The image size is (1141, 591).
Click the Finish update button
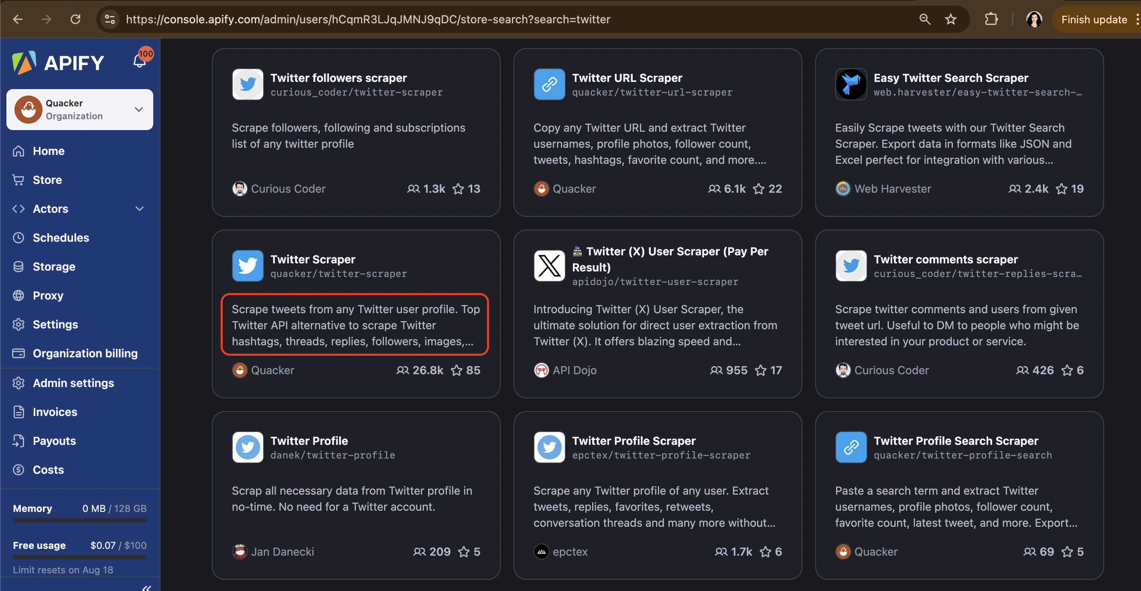(1094, 20)
